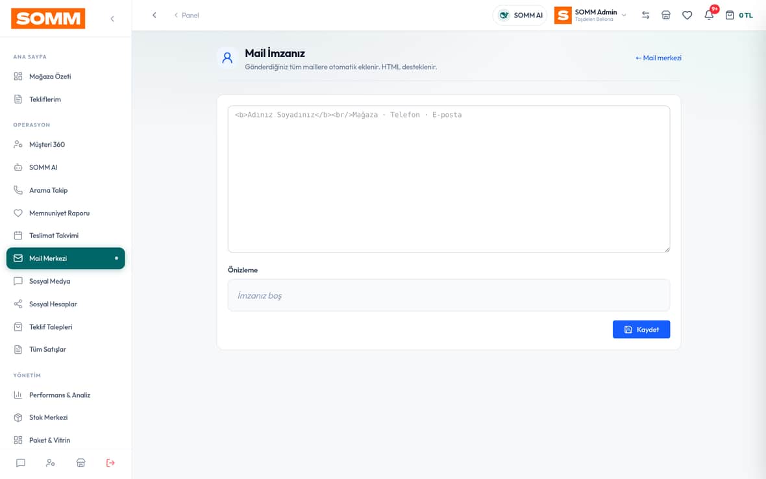
Task: Open the notifications bell icon
Action: [x=708, y=15]
